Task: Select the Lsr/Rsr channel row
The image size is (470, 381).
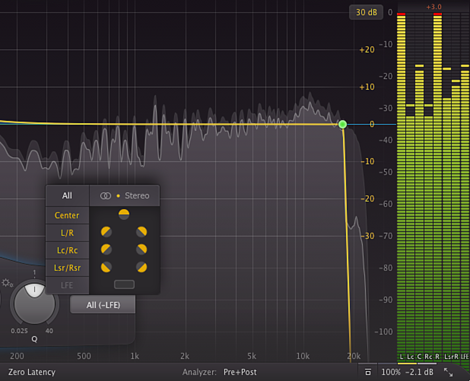Action: [x=67, y=268]
